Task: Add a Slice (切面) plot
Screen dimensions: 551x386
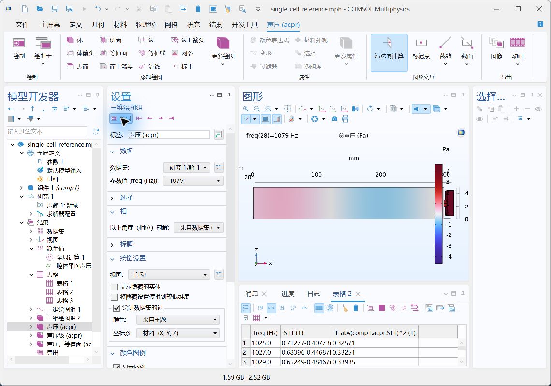Action: [x=111, y=40]
